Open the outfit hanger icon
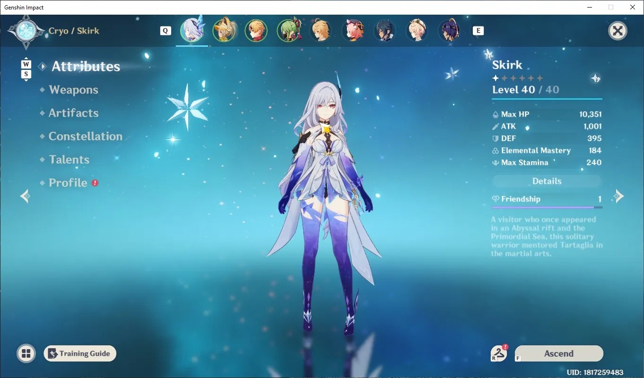 (x=499, y=353)
